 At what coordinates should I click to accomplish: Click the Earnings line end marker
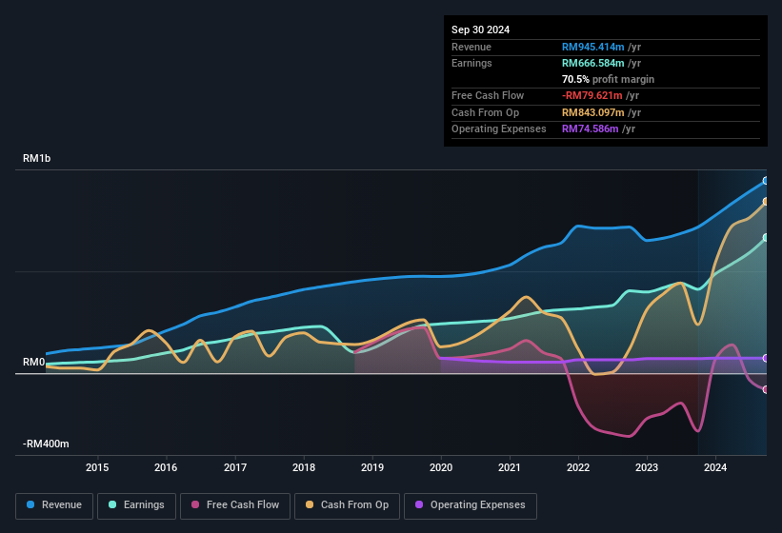point(766,238)
